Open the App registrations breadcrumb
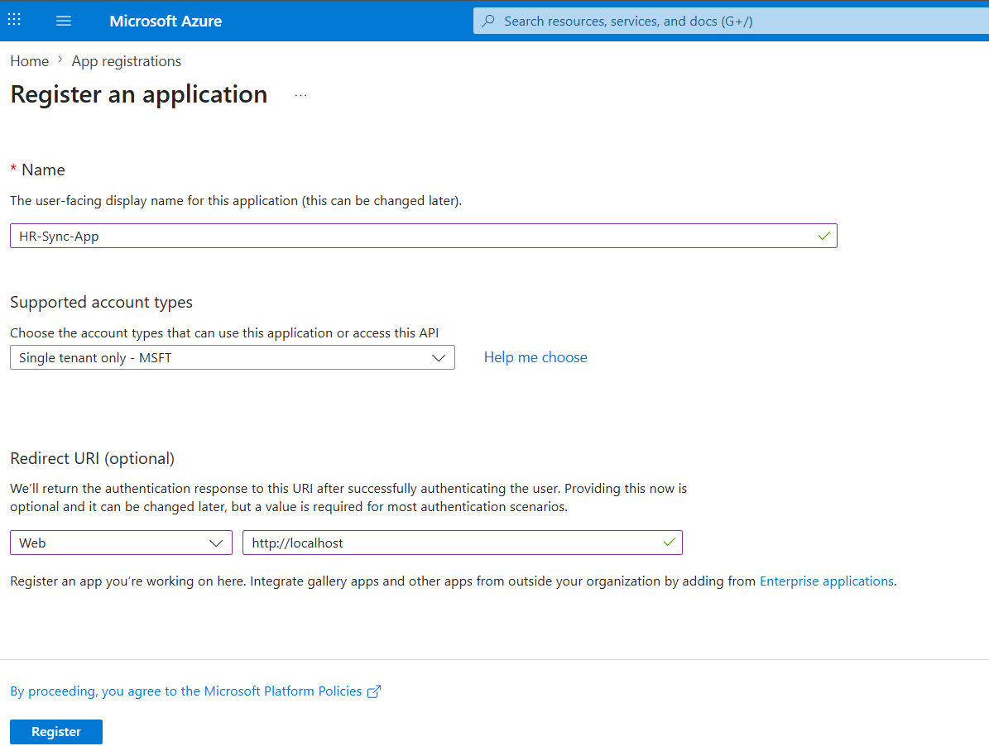The height and width of the screenshot is (746, 989). click(126, 61)
